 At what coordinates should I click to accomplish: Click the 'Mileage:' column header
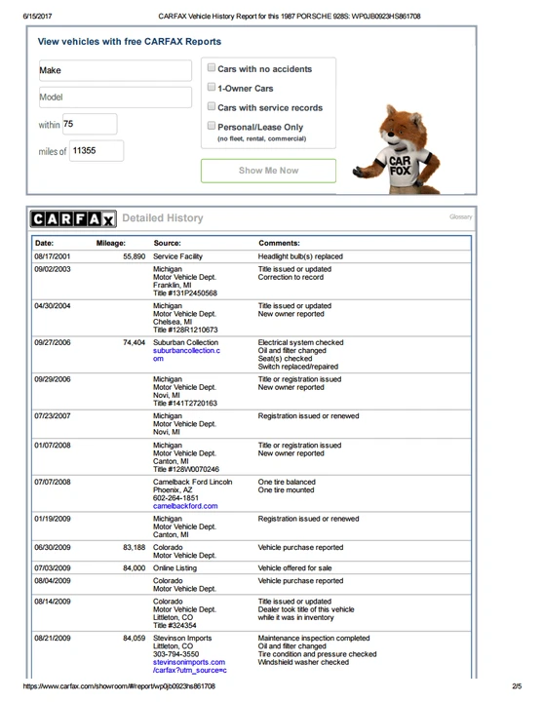[111, 243]
